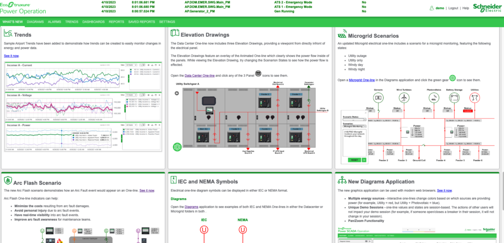Click the Gensets icon in the microgrid diagram
Viewport: 504px width, 243px height.
click(378, 98)
